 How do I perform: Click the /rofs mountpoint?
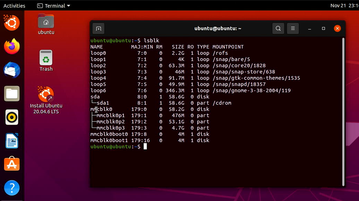pos(220,53)
